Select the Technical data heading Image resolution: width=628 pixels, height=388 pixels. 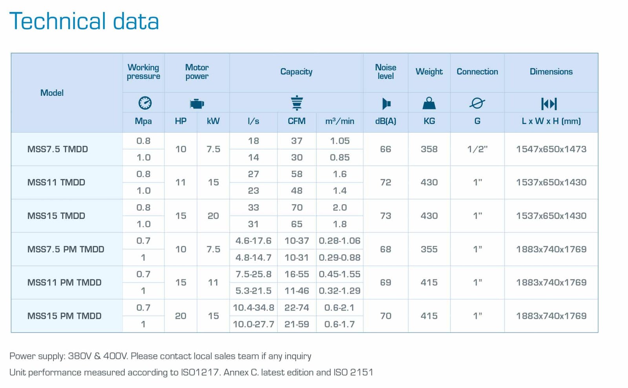[84, 21]
